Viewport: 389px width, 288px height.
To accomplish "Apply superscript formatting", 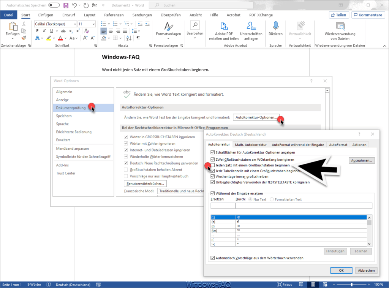I will 78,31.
